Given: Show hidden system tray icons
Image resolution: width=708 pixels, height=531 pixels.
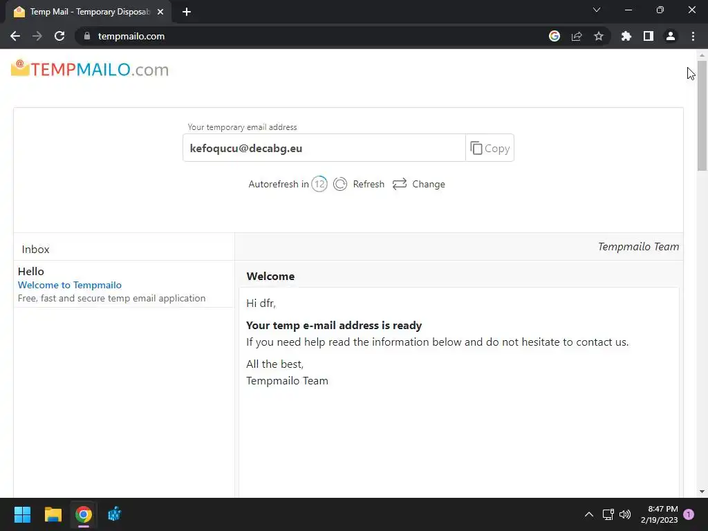Looking at the screenshot, I should pos(589,514).
